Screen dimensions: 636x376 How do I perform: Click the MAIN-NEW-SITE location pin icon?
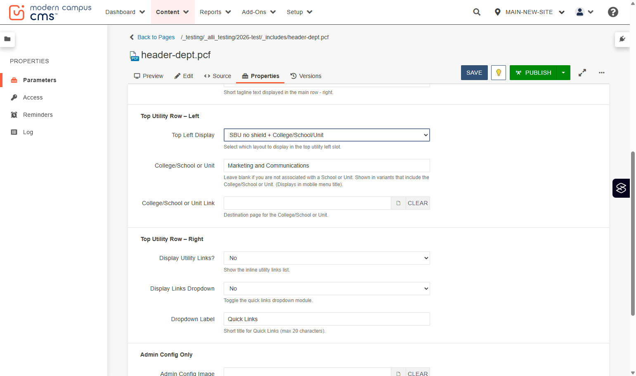(x=498, y=12)
